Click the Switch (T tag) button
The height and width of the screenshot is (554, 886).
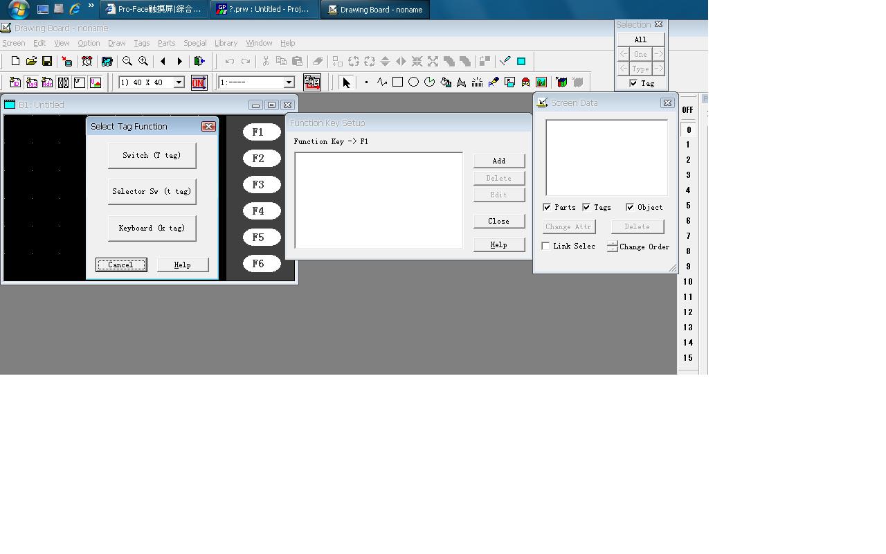tap(152, 155)
